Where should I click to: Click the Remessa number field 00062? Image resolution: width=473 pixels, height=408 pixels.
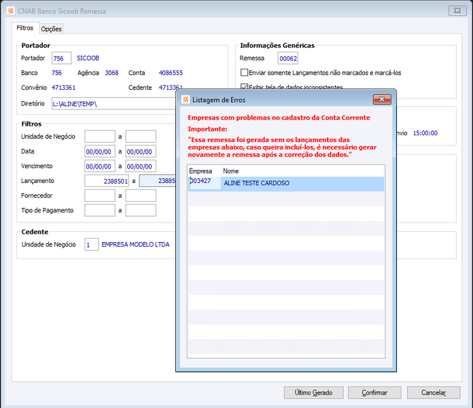tap(287, 58)
